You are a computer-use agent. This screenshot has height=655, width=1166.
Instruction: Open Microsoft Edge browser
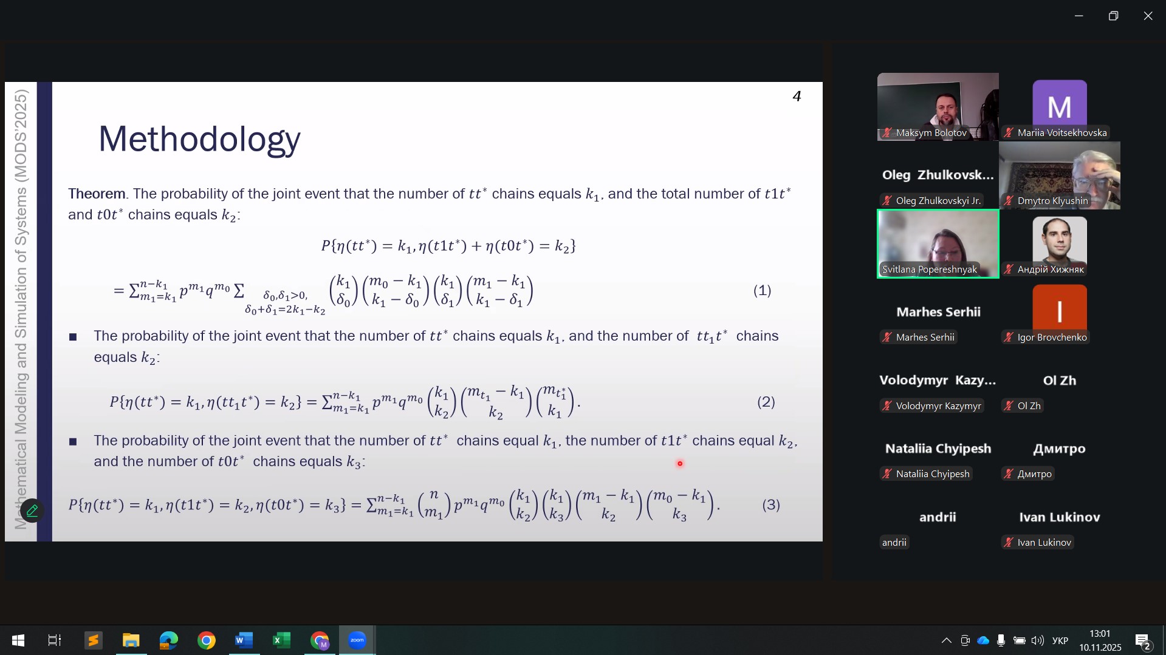coord(169,640)
